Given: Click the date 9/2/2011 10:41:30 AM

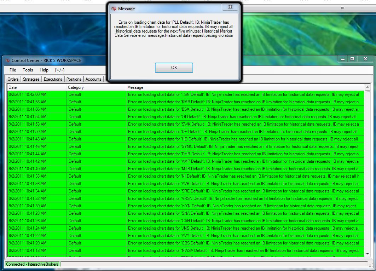Looking at the screenshot, I should click(28, 206).
